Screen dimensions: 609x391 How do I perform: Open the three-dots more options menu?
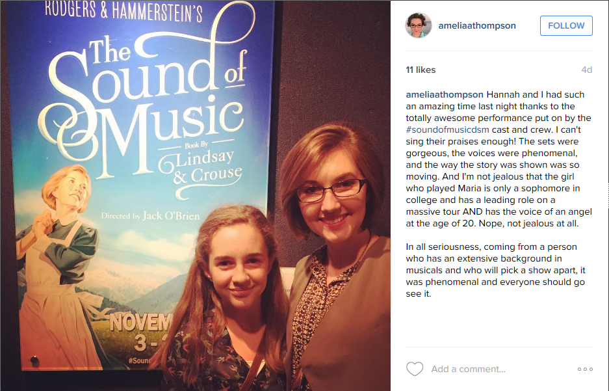585,370
